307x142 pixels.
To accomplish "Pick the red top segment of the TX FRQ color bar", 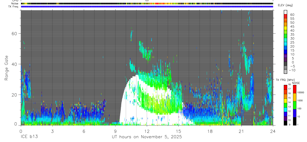I will pyautogui.click(x=286, y=87).
